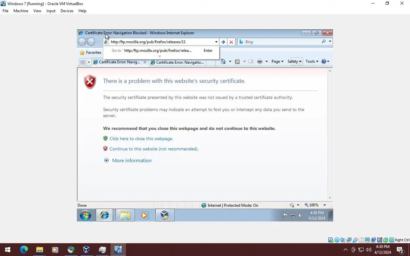This screenshot has height=256, width=410.
Task: Click the Print icon
Action: click(260, 61)
